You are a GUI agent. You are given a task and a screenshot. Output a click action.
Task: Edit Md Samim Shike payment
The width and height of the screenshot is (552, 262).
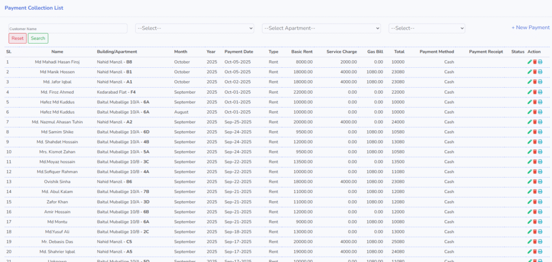tap(529, 132)
